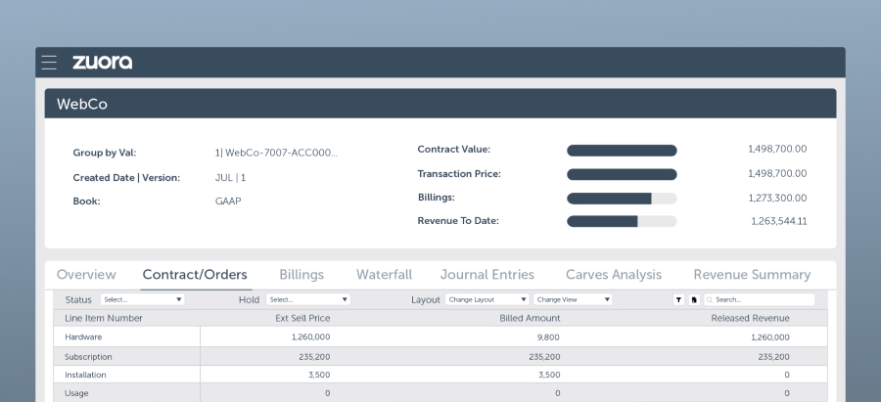Click the Billings progress bar
This screenshot has width=881, height=402.
pos(622,198)
